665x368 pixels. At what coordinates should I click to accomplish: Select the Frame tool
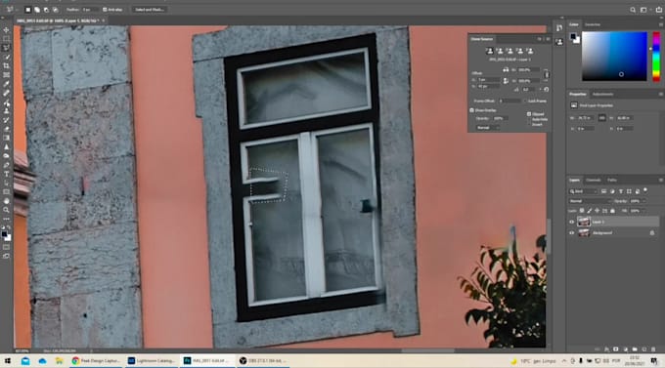pos(7,75)
